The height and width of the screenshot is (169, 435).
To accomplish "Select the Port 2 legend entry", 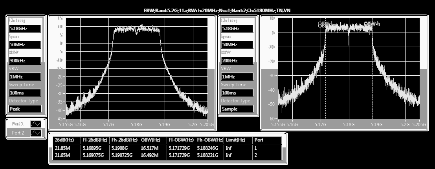I will [26, 133].
